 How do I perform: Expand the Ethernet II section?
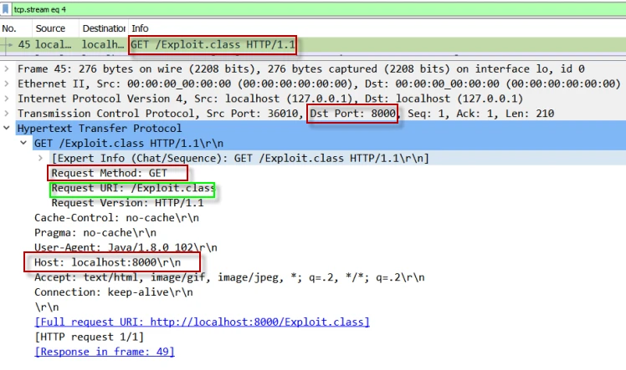tap(8, 84)
